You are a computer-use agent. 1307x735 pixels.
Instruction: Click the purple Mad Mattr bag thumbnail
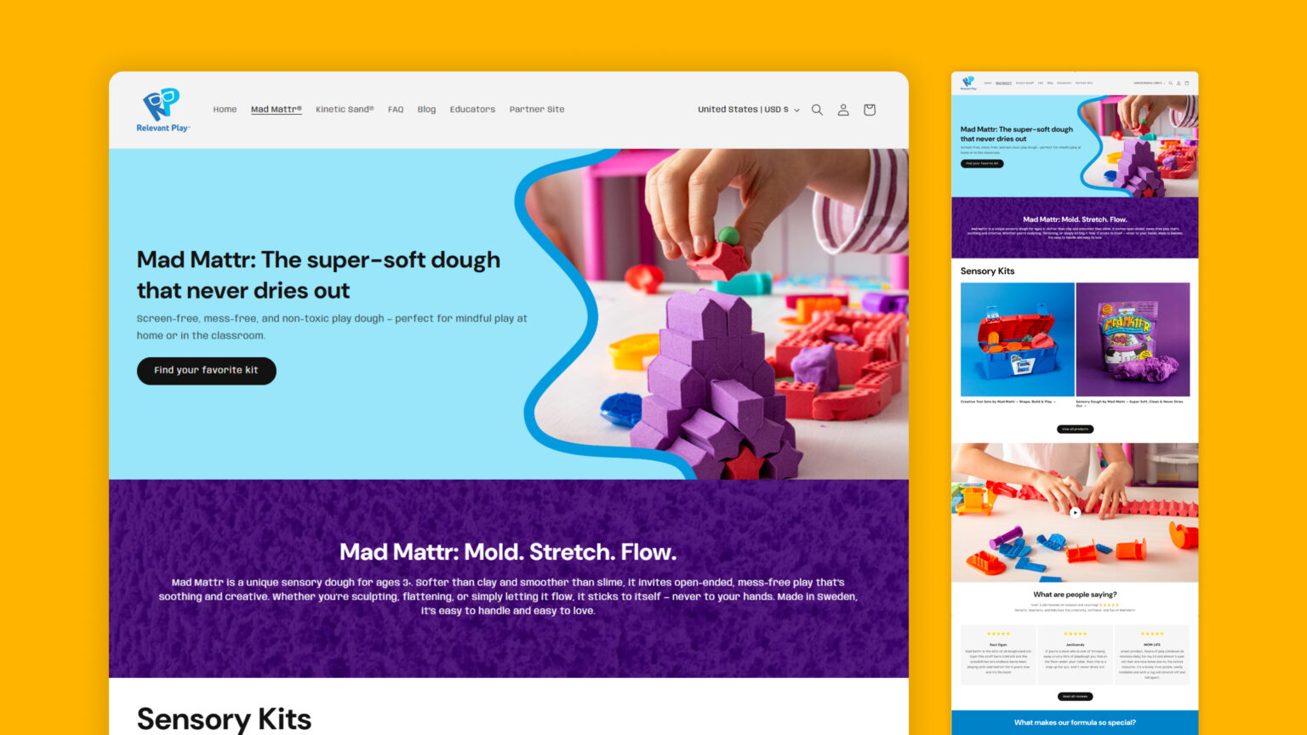click(x=1133, y=339)
